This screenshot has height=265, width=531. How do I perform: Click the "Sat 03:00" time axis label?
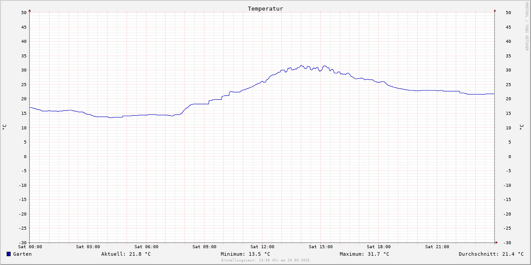88,247
